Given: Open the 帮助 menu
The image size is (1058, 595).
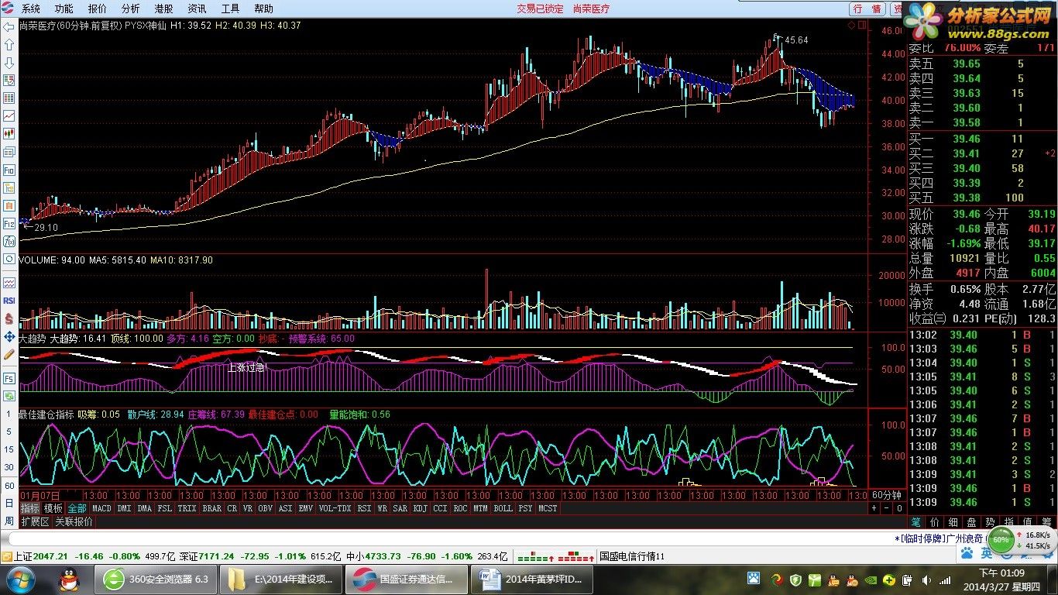Looking at the screenshot, I should click(263, 9).
